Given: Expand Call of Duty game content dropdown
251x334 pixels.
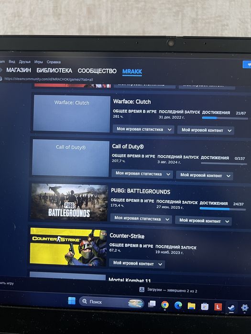Looking at the screenshot, I should point(205,176).
